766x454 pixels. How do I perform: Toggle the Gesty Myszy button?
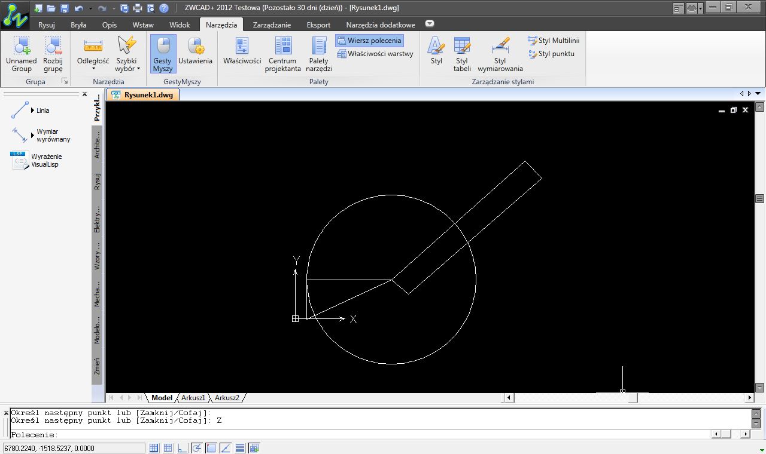163,54
